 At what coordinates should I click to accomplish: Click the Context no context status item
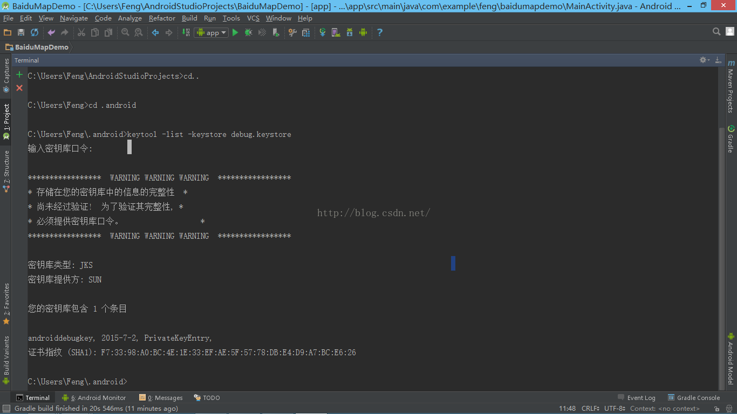(665, 409)
